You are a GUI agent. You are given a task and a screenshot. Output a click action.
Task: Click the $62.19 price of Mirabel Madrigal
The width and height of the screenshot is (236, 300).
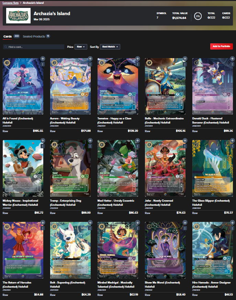[x=134, y=294]
